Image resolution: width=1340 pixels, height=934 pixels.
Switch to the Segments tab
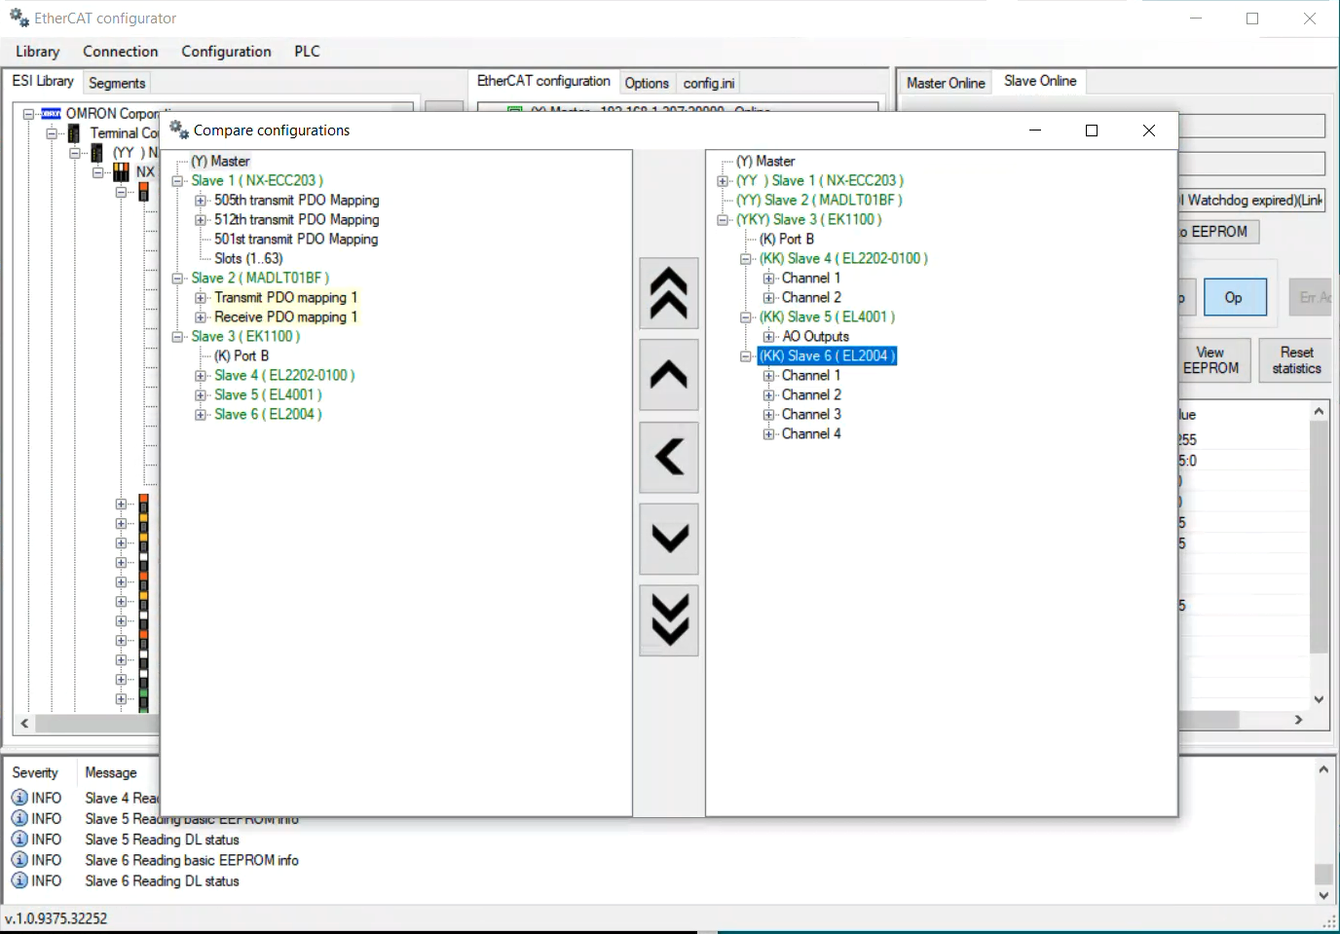[x=117, y=83]
